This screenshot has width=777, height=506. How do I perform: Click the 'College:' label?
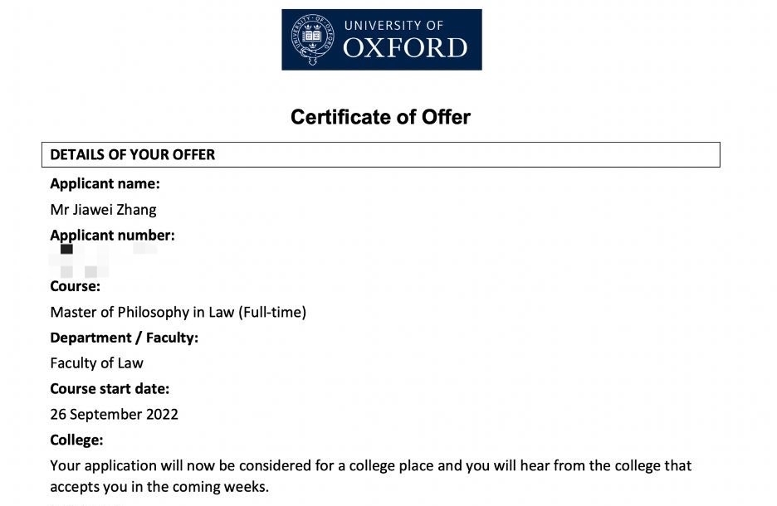click(76, 440)
